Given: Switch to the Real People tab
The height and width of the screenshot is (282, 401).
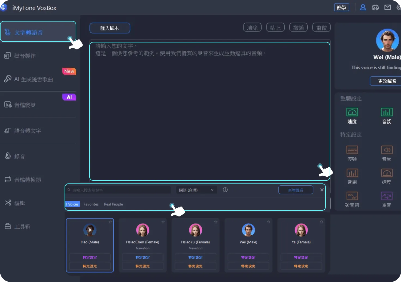Looking at the screenshot, I should (113, 204).
